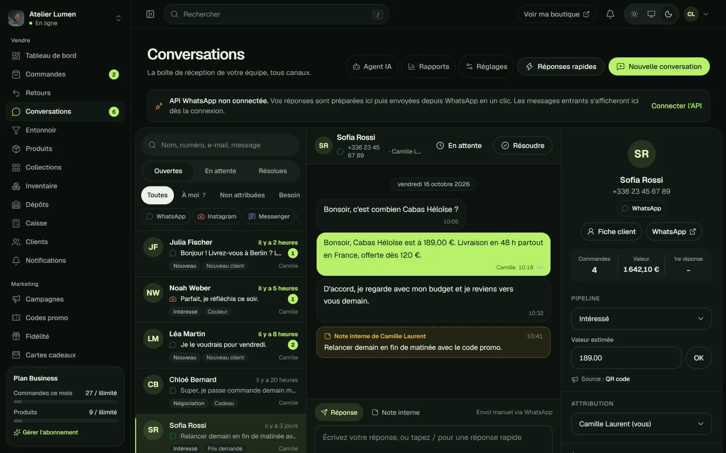726x453 pixels.
Task: Open the Collections section
Action: 65,167
